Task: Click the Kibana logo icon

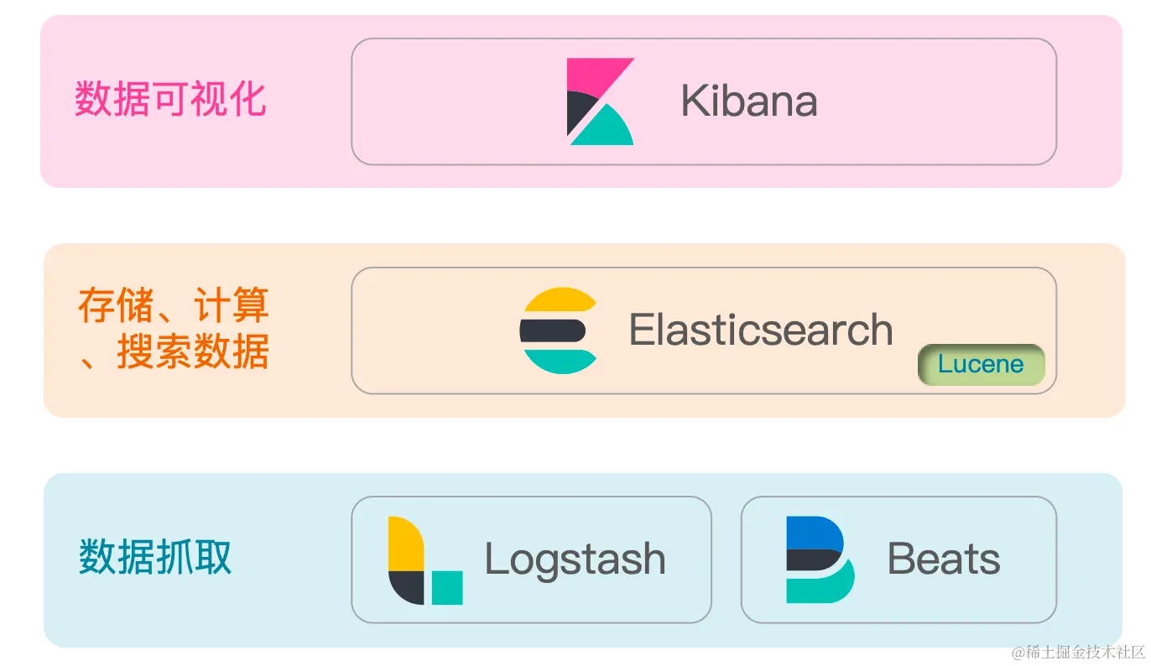Action: (600, 101)
